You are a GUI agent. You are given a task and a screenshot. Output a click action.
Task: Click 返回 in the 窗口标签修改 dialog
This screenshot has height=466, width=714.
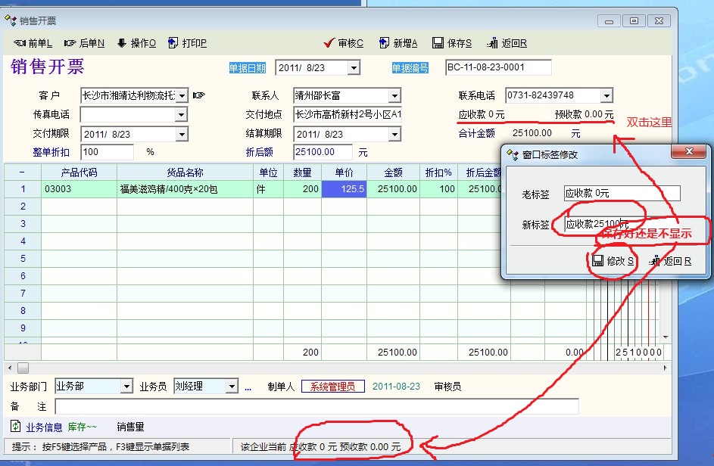click(x=670, y=261)
